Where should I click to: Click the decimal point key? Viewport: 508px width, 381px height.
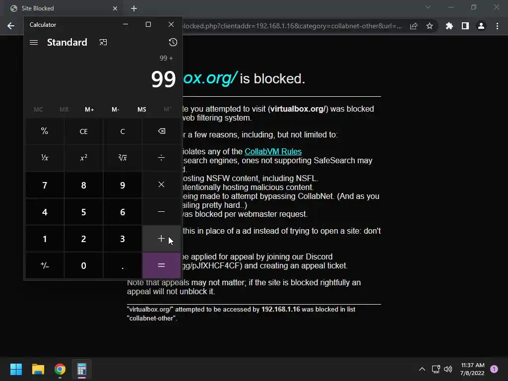point(123,265)
